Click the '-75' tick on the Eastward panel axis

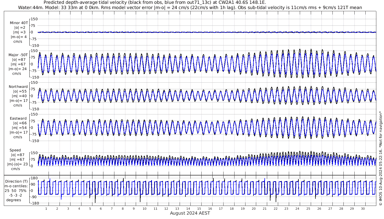tap(34, 134)
